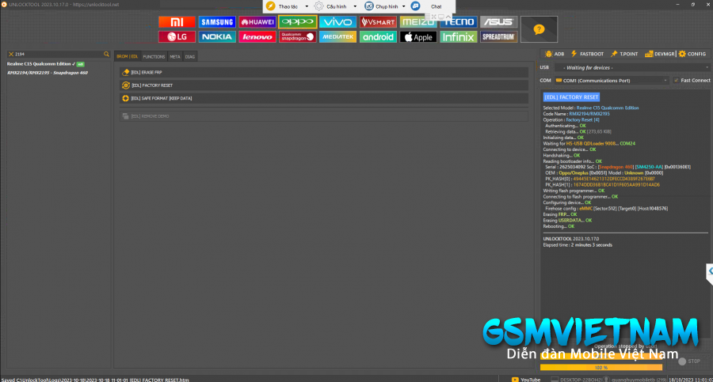The image size is (713, 382).
Task: Click the Saved log file path text
Action: coord(95,380)
